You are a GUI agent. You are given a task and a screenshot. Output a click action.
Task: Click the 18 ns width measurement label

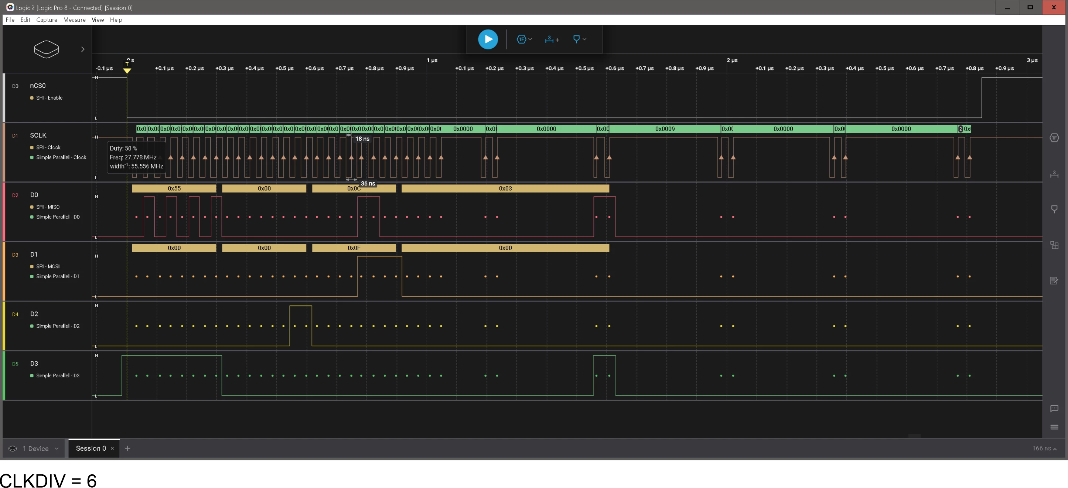(x=362, y=139)
